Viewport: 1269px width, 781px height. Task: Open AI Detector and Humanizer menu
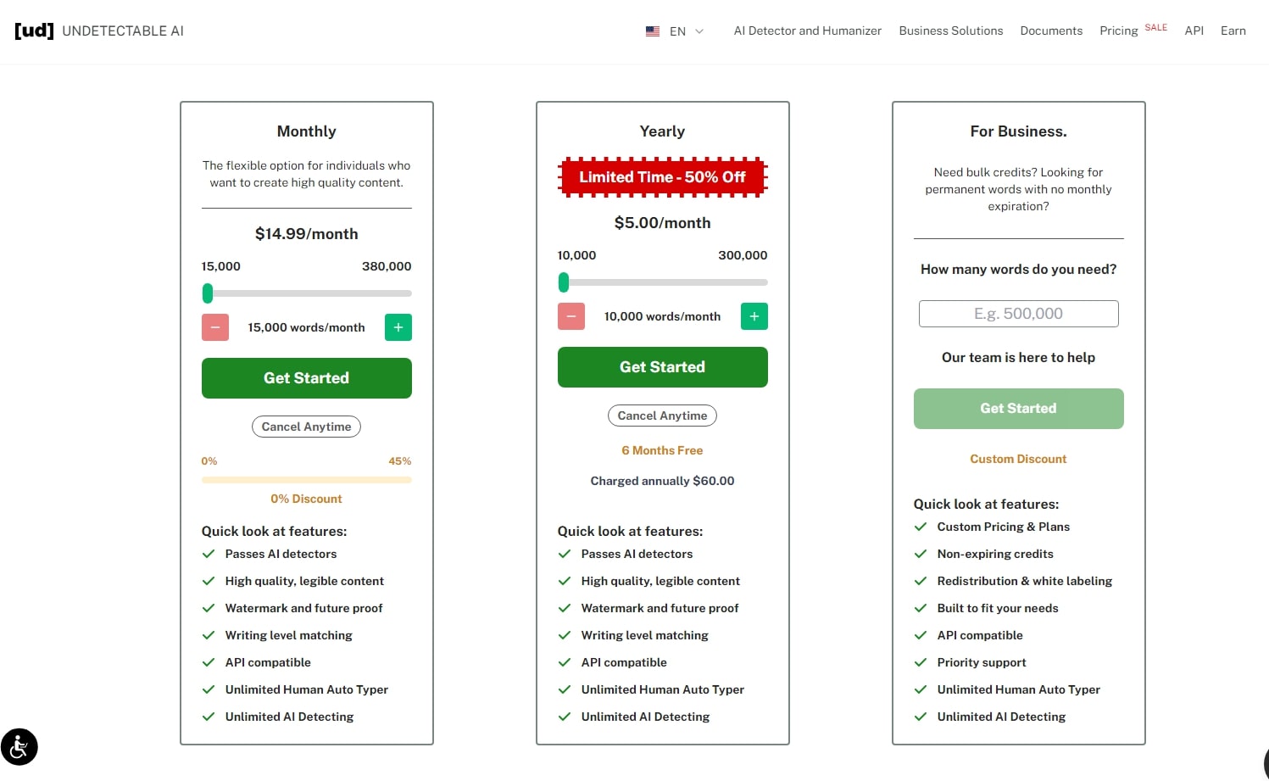(807, 31)
